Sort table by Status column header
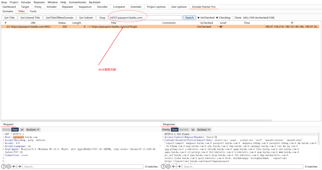The image size is (322, 170). click(x=62, y=23)
